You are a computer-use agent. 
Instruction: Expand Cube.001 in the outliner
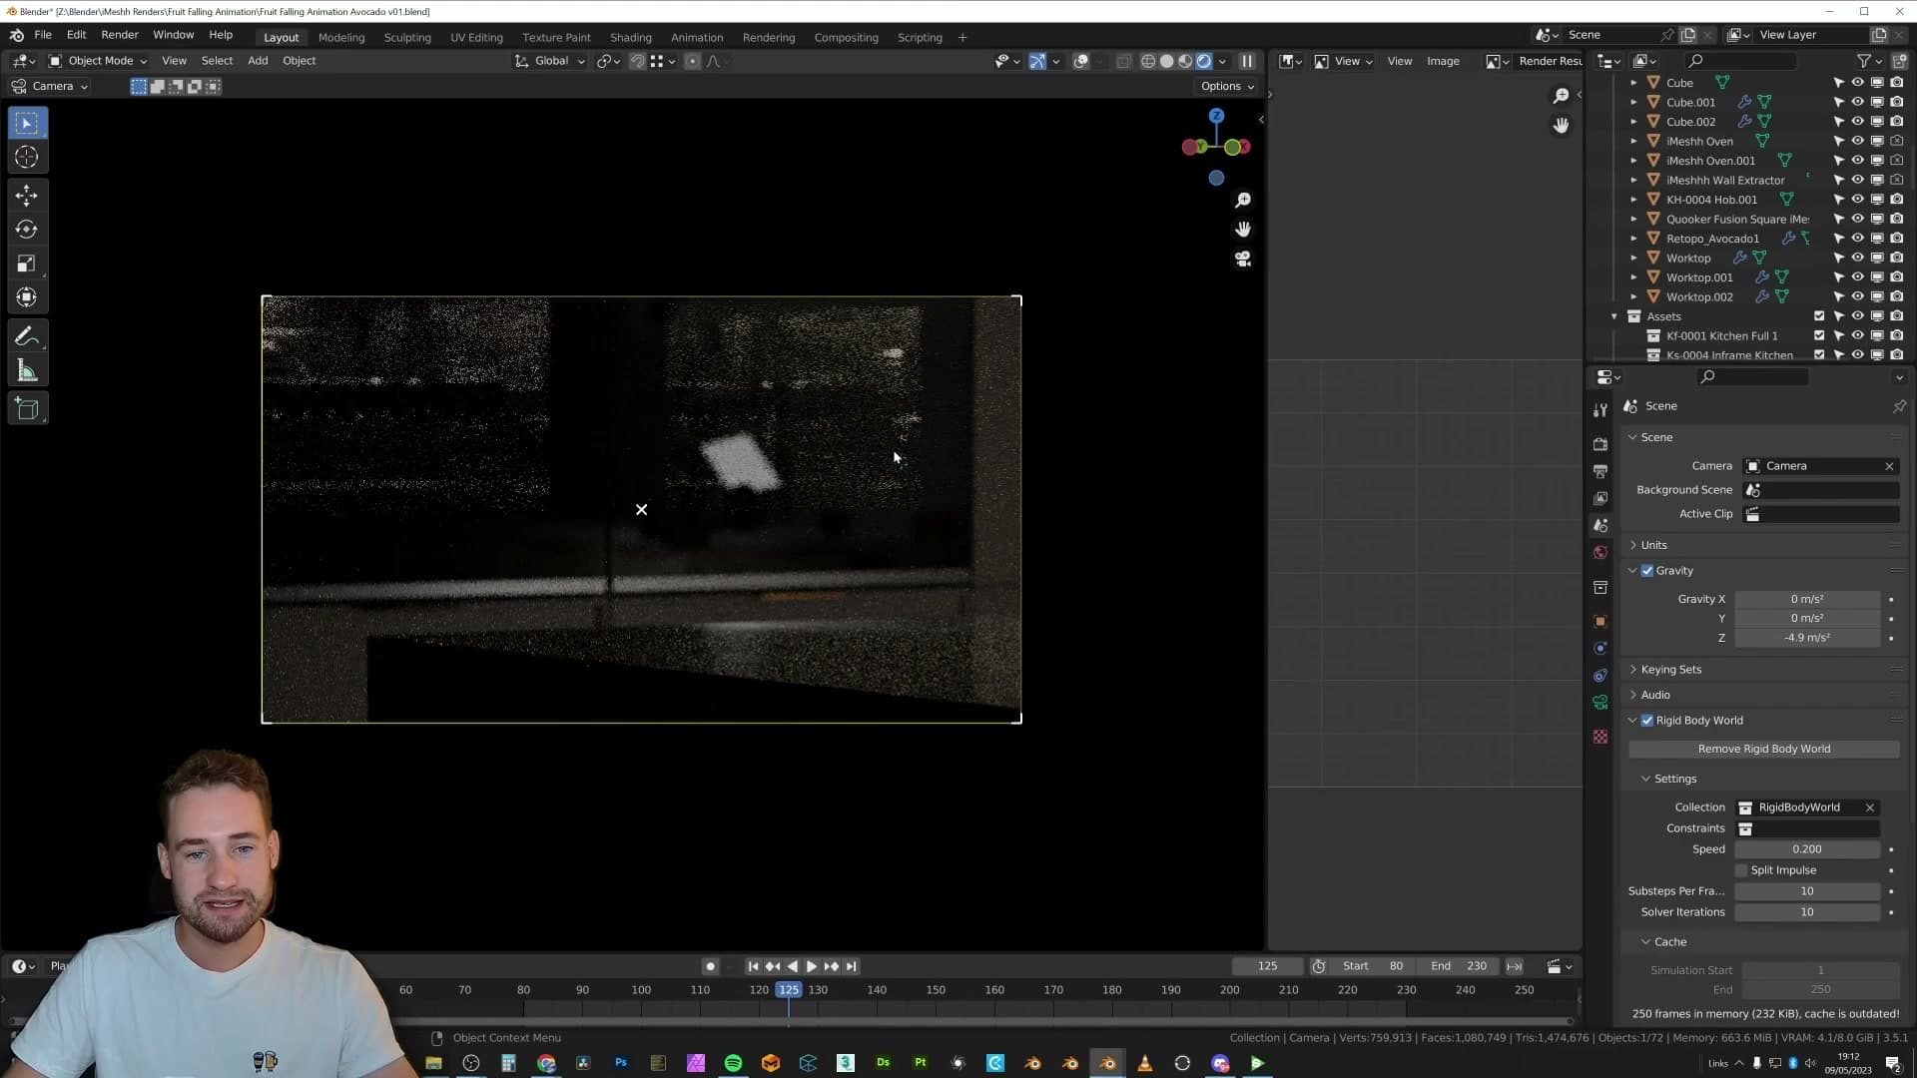point(1633,102)
